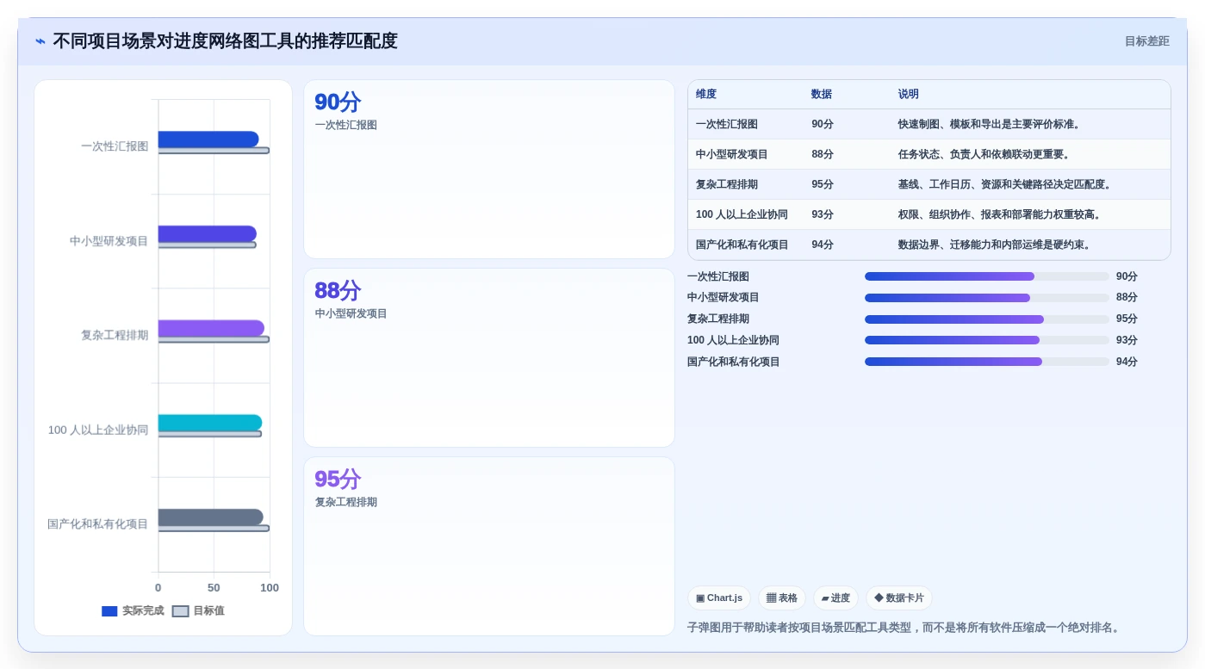
Task: Click the 子弹图 footnote text
Action: 905,628
